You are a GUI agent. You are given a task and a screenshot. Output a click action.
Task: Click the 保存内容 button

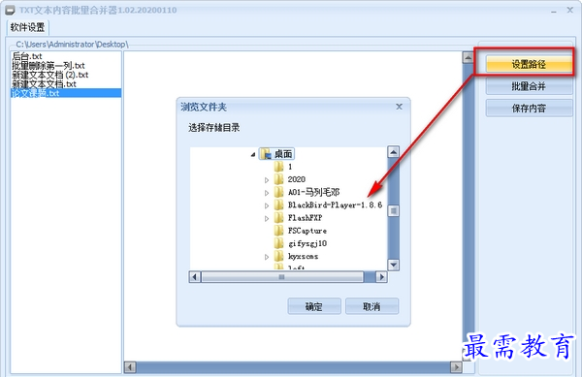(529, 109)
